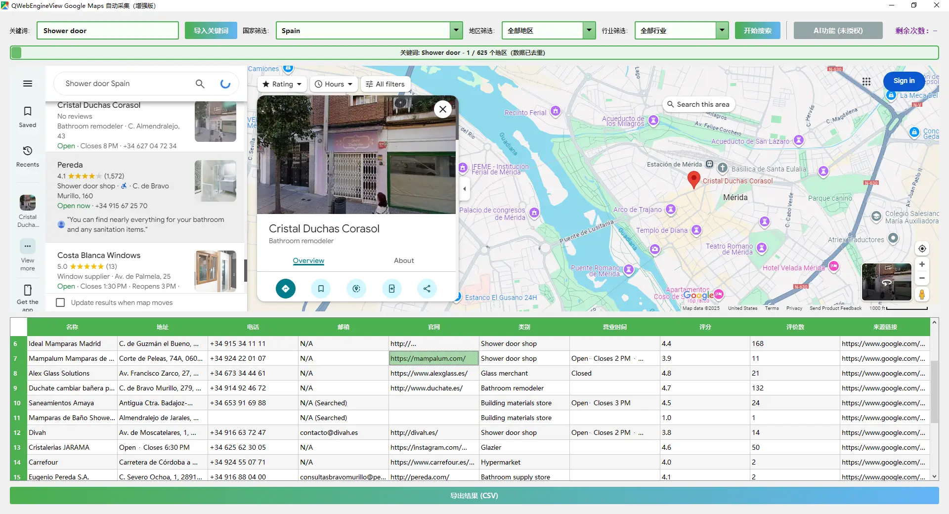Open the Street View thumbnail on map
This screenshot has width=949, height=514.
[887, 282]
